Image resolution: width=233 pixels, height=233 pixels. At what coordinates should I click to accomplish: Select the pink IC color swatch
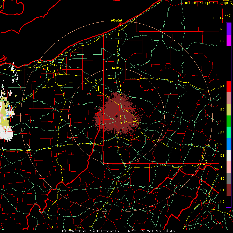point(229,167)
